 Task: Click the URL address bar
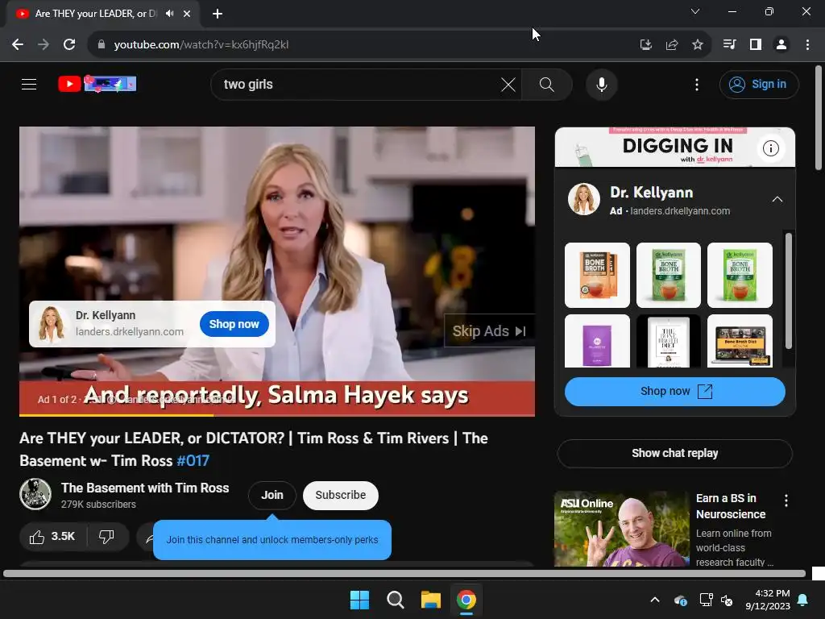[x=363, y=45]
